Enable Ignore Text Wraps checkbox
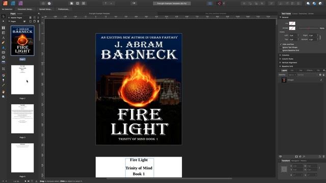 [x=281, y=47]
